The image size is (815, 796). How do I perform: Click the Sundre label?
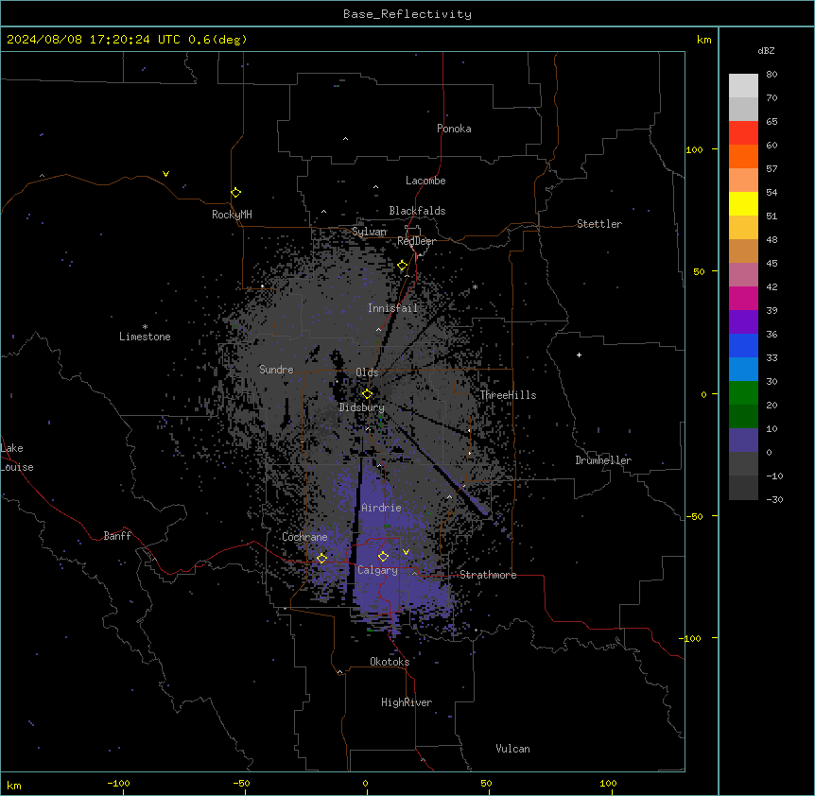click(276, 370)
